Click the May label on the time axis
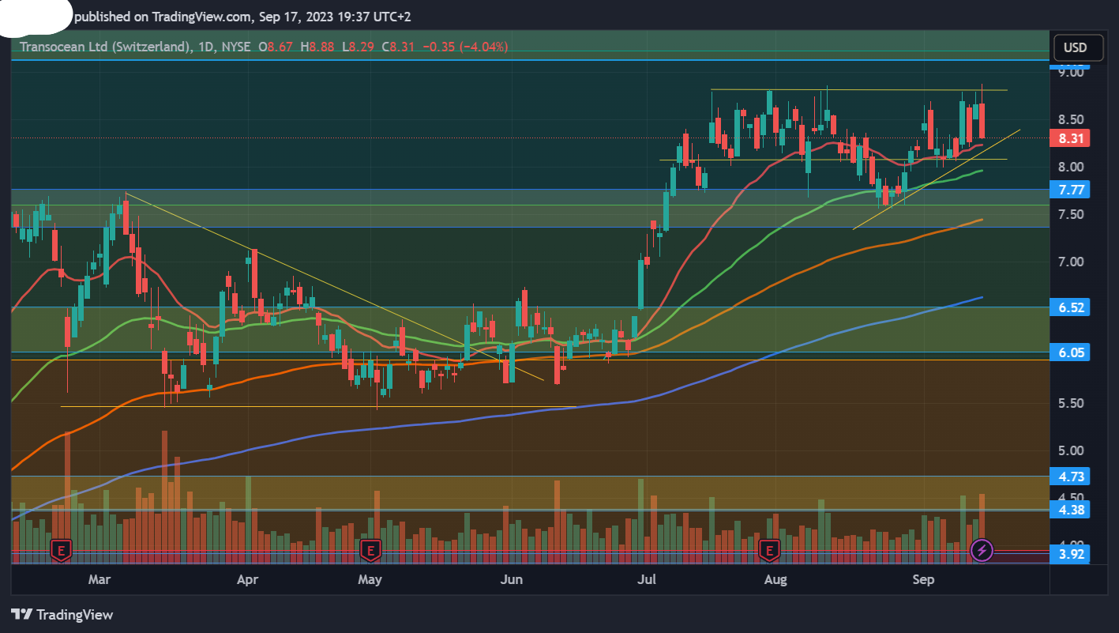This screenshot has width=1119, height=633. pyautogui.click(x=370, y=580)
